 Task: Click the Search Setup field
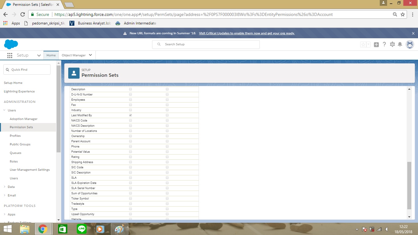tap(206, 44)
